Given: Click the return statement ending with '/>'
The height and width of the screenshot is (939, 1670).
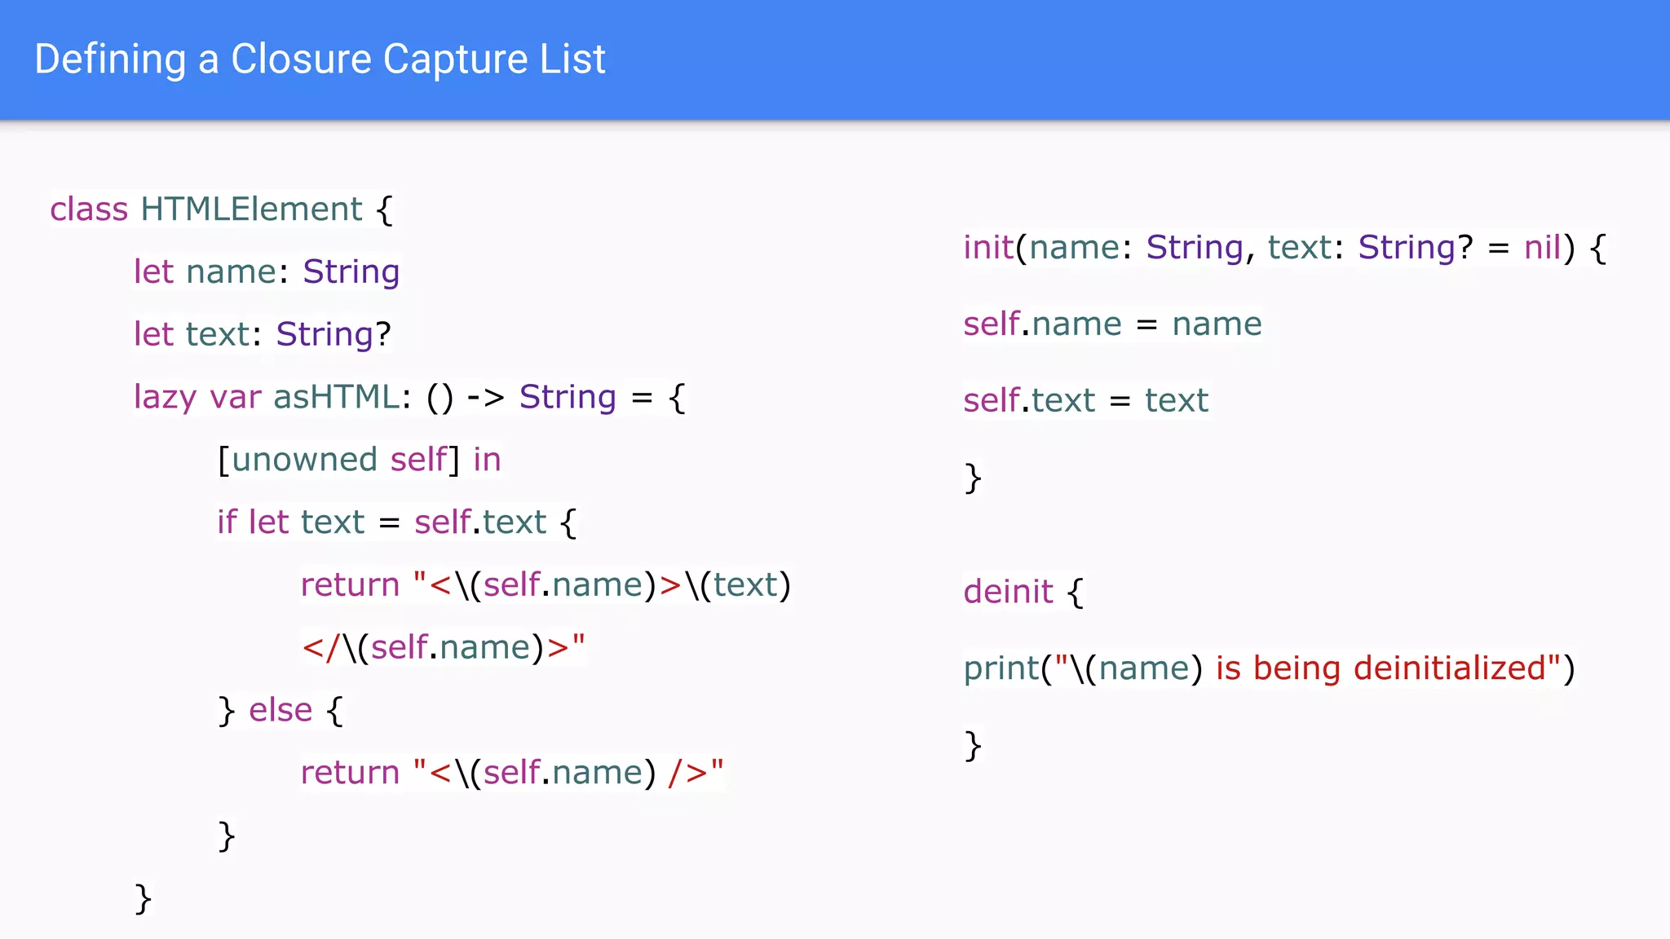Looking at the screenshot, I should (511, 773).
